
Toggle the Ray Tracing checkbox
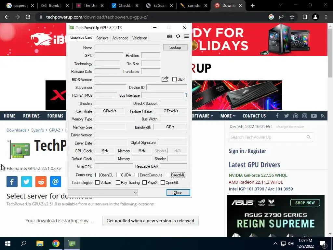coord(118,182)
